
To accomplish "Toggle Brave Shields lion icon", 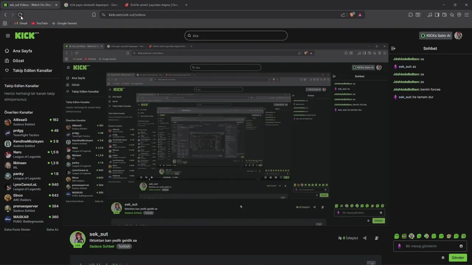I will [x=352, y=15].
